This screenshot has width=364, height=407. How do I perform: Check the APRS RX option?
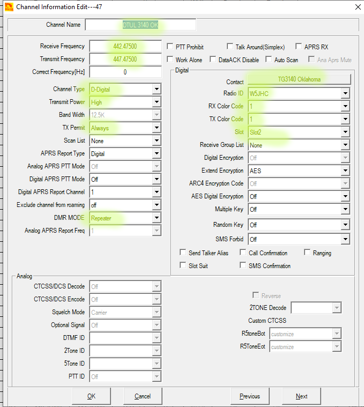point(299,47)
